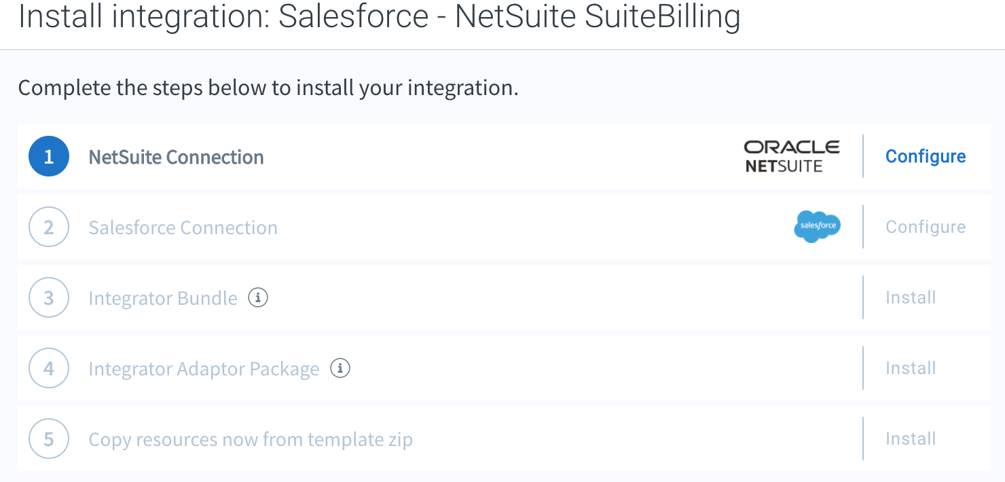This screenshot has width=1005, height=482.
Task: Select step 4 number circle
Action: coord(49,368)
